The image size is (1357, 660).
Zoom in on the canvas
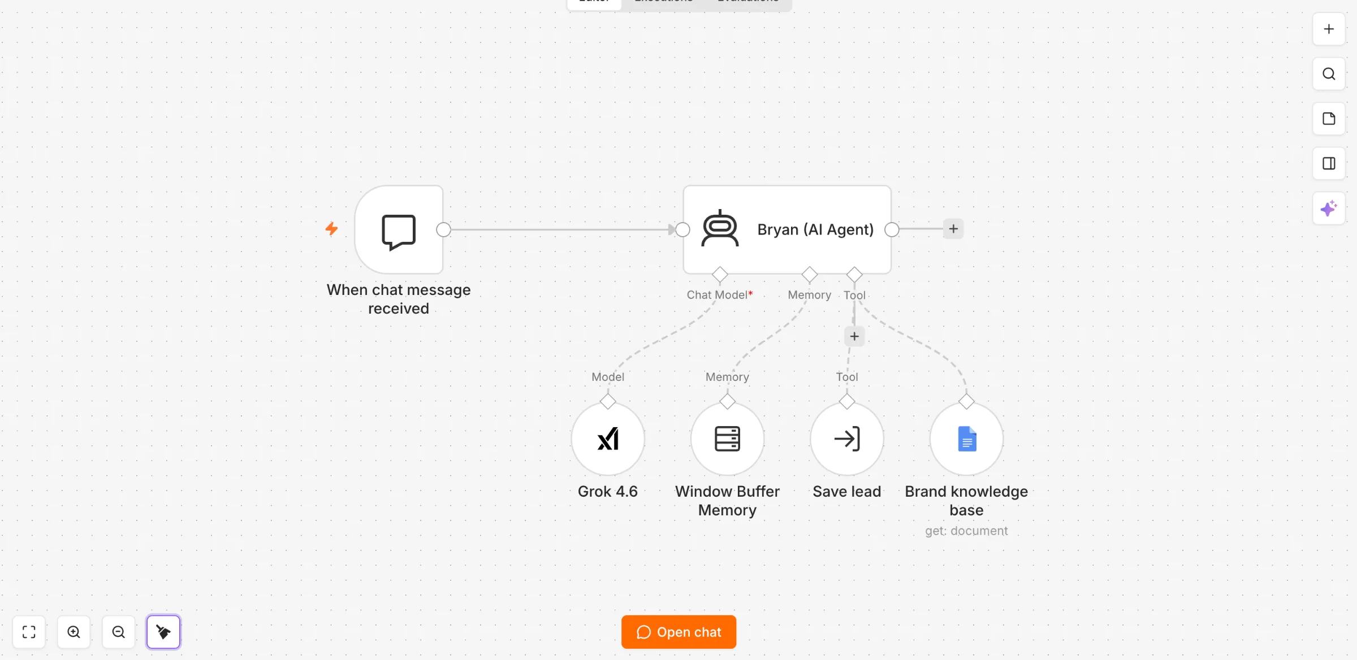74,632
